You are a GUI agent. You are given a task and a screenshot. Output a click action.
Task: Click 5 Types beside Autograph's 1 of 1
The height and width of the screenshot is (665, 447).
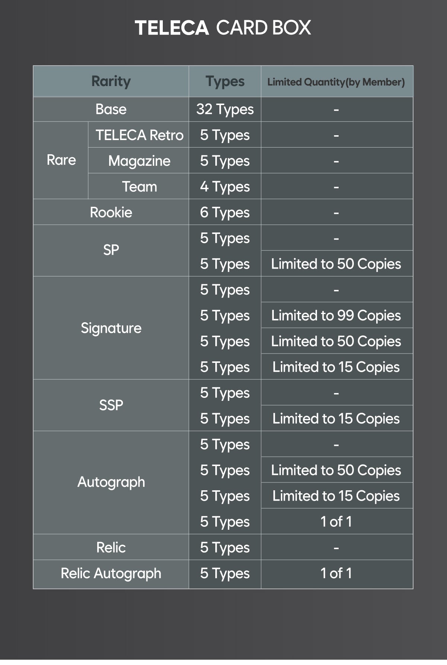(x=225, y=522)
